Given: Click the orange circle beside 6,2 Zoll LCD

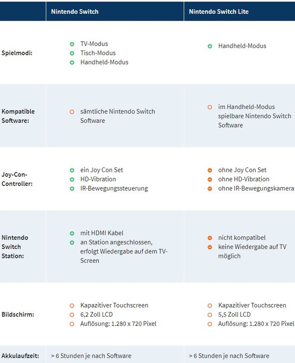Looking at the screenshot, I should click(x=72, y=315).
